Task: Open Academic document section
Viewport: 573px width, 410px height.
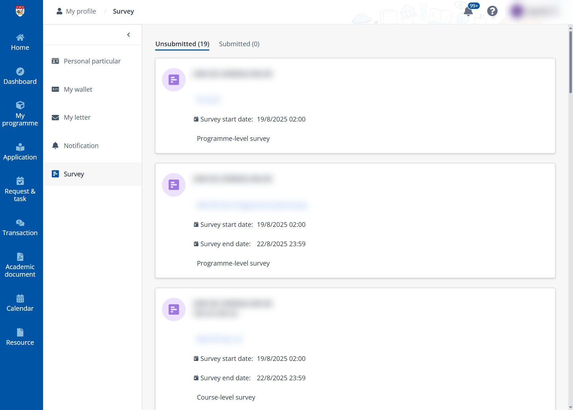Action: tap(20, 266)
